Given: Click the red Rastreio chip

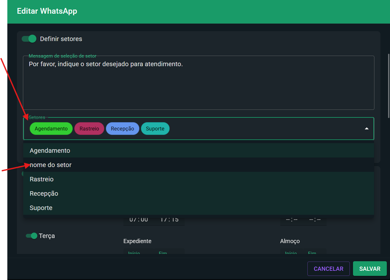Looking at the screenshot, I should click(89, 129).
